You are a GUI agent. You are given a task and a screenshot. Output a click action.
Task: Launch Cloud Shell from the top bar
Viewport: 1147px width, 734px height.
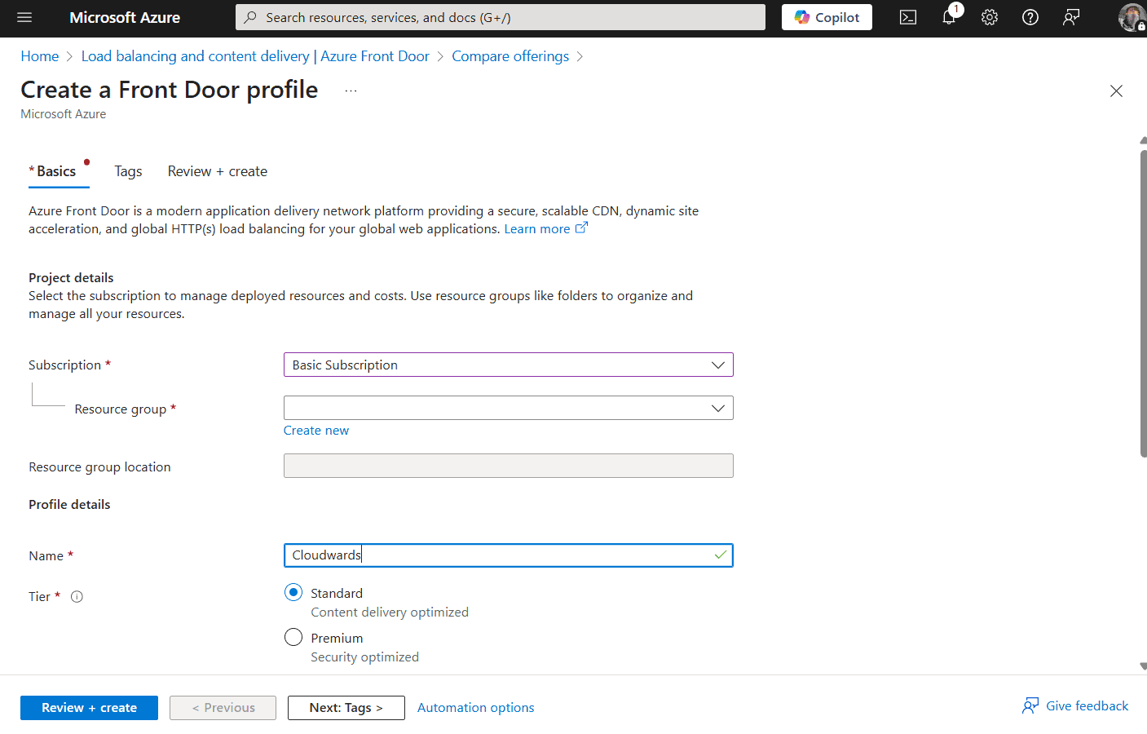tap(908, 17)
